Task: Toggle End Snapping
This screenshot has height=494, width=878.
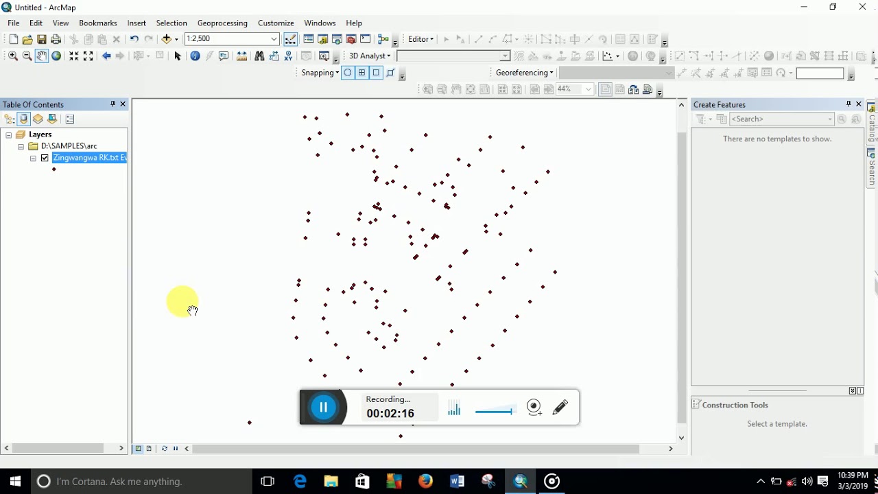Action: pos(362,73)
